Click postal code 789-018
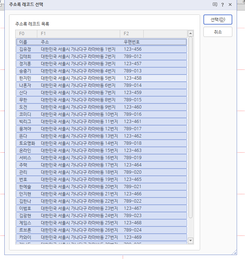This screenshot has width=245, height=259. (x=133, y=143)
